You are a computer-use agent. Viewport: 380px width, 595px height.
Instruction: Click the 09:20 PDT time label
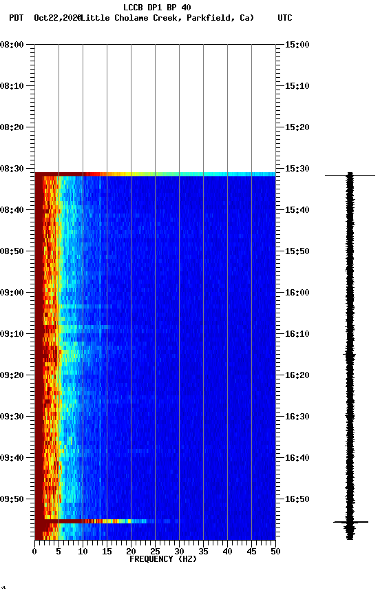(12, 375)
